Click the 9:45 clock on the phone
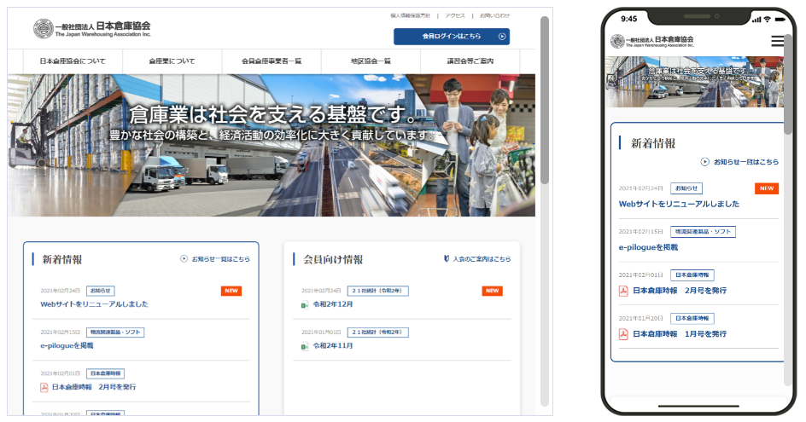 click(628, 19)
